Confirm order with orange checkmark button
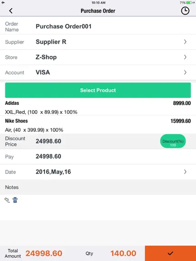The height and width of the screenshot is (261, 196). 170,253
